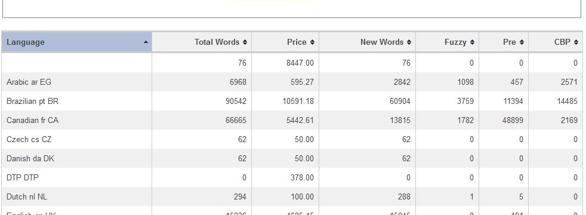The height and width of the screenshot is (215, 586).
Task: Select the Canadian fr CA row
Action: (292, 120)
